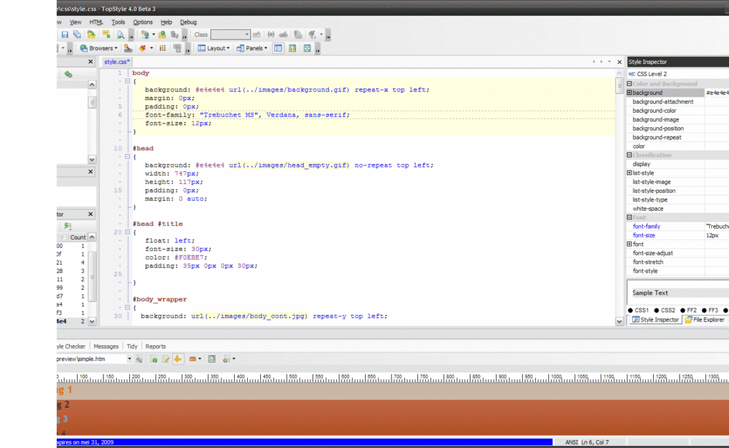Collapse the body rule fold marker
729x448 pixels.
click(x=127, y=81)
